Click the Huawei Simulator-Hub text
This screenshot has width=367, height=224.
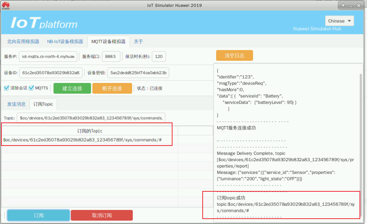tap(317, 29)
